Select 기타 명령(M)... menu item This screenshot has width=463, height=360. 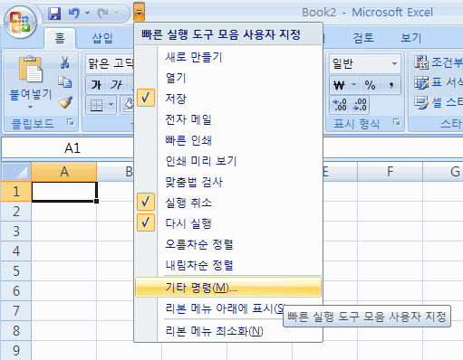[228, 288]
